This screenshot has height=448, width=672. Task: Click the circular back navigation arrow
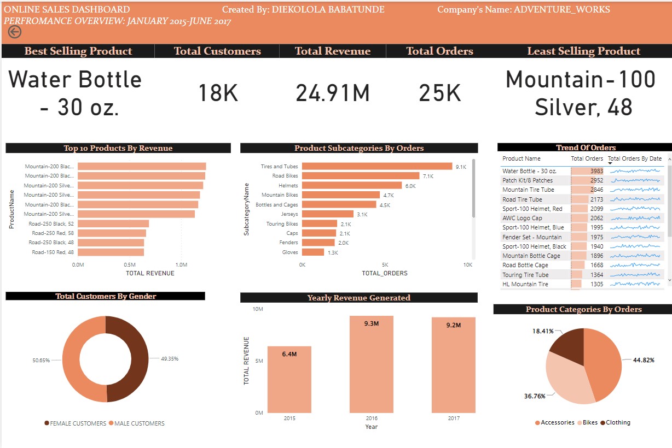click(x=15, y=32)
